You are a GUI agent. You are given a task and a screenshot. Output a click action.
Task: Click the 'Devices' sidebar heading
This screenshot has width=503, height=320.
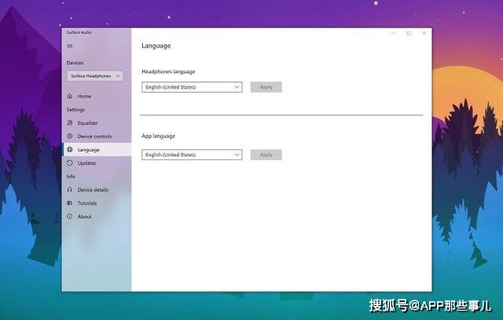point(75,63)
